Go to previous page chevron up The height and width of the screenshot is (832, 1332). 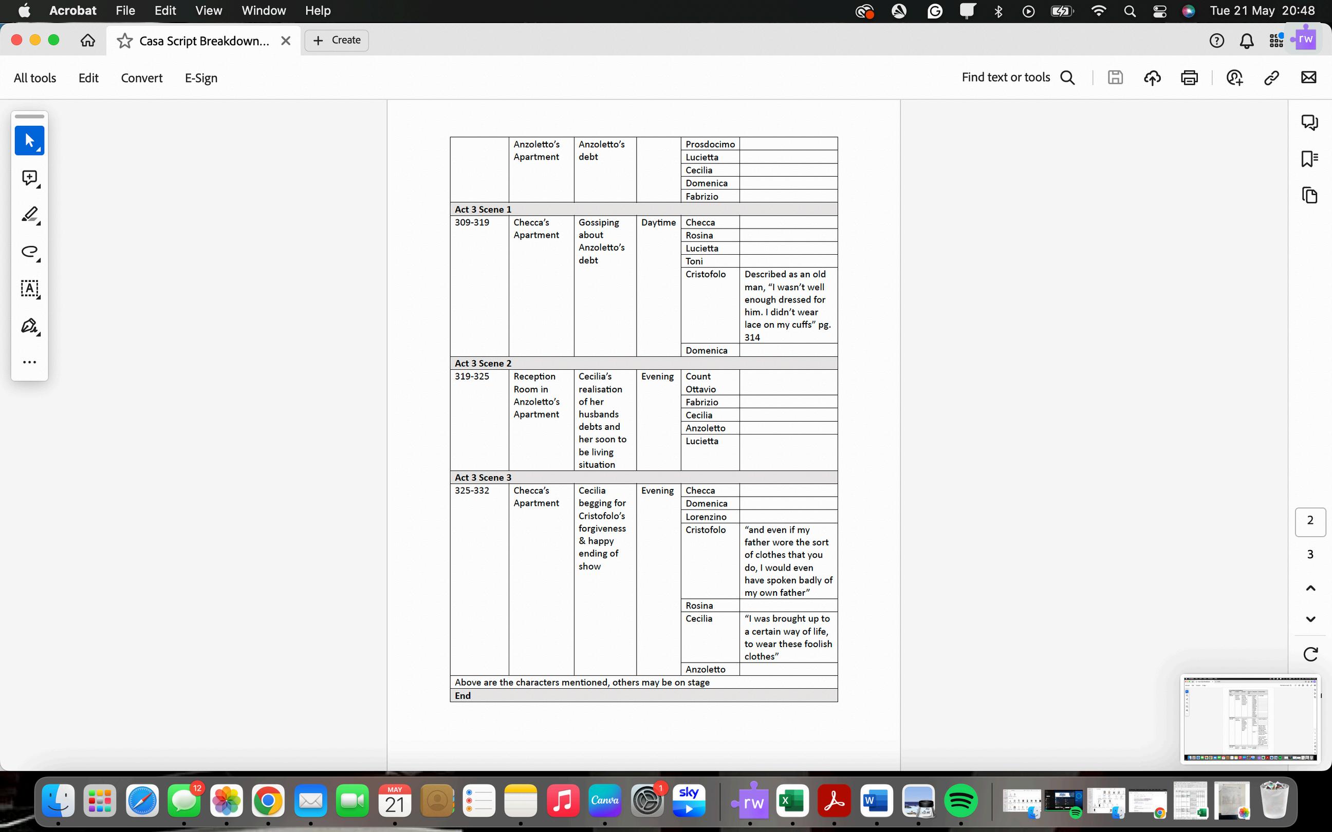[x=1310, y=588]
